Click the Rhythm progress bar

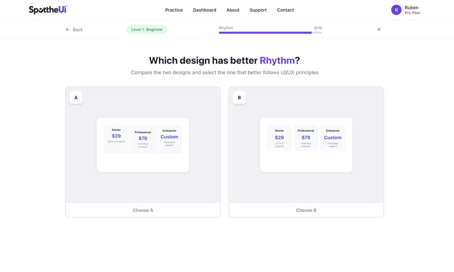270,33
